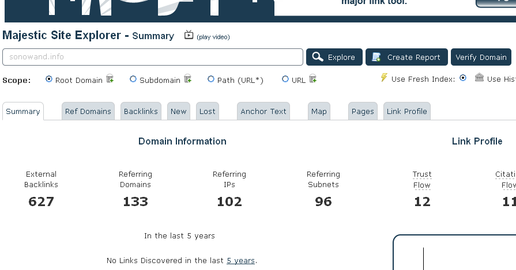Click the Majestic Site Explorer title
The width and height of the screenshot is (516, 270).
click(x=62, y=35)
